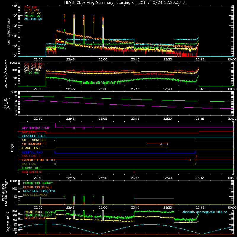Select the cyan 50-100 keV legend label
Viewport: 237px width, 237px height.
tap(33, 19)
